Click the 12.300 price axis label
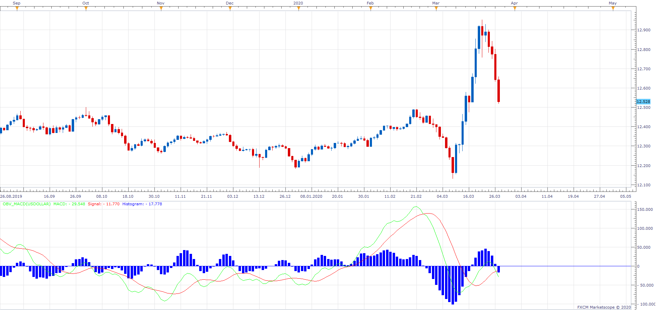The width and height of the screenshot is (656, 310). point(644,146)
